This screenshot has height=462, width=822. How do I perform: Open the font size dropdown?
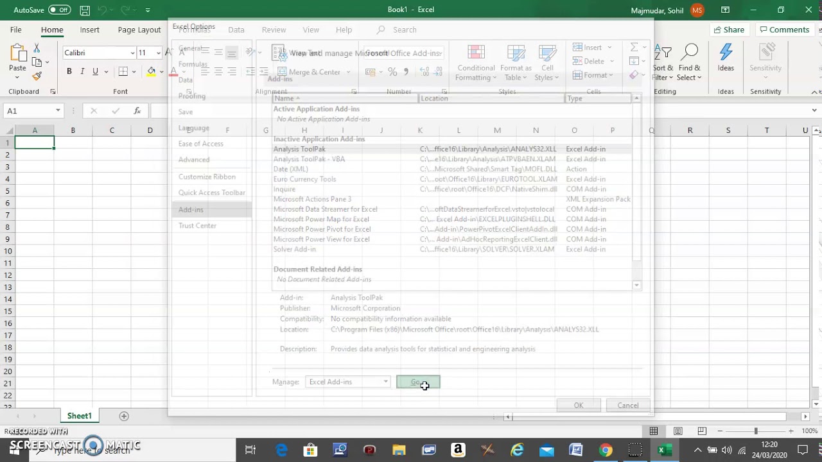(159, 53)
